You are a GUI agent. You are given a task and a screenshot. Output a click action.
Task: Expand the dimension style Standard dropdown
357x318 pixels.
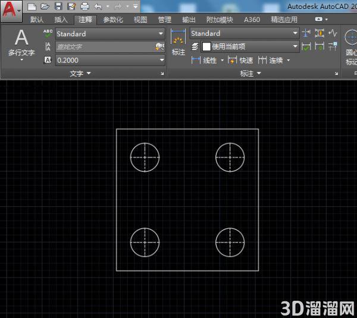[245, 33]
